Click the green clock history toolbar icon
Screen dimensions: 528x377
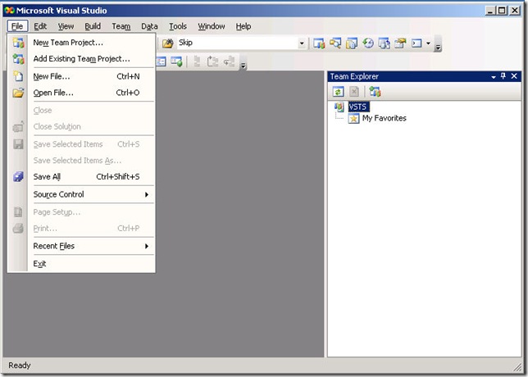pos(367,43)
